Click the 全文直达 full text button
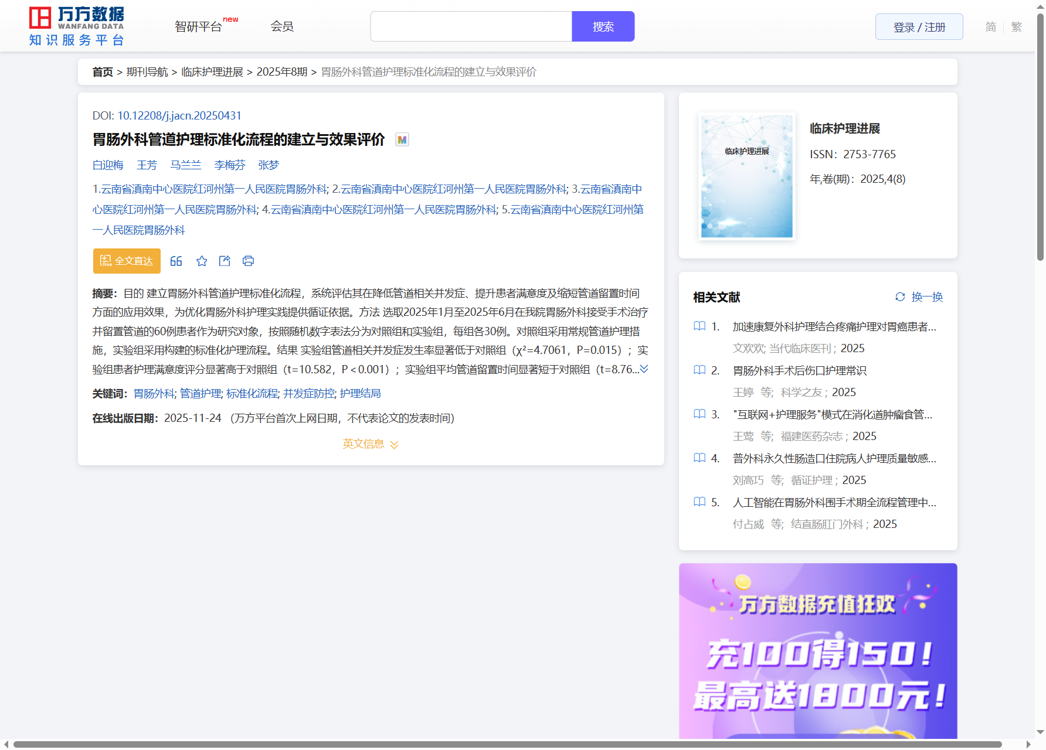Image resolution: width=1046 pixels, height=750 pixels. 127,261
